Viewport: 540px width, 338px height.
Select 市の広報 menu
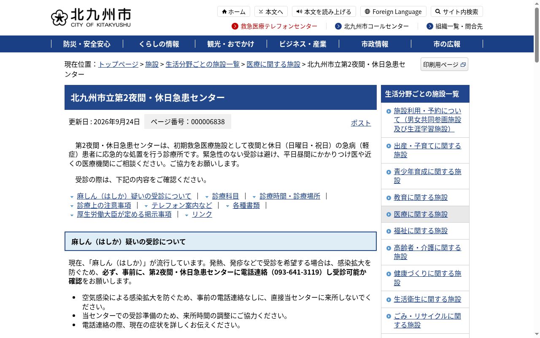coord(447,44)
